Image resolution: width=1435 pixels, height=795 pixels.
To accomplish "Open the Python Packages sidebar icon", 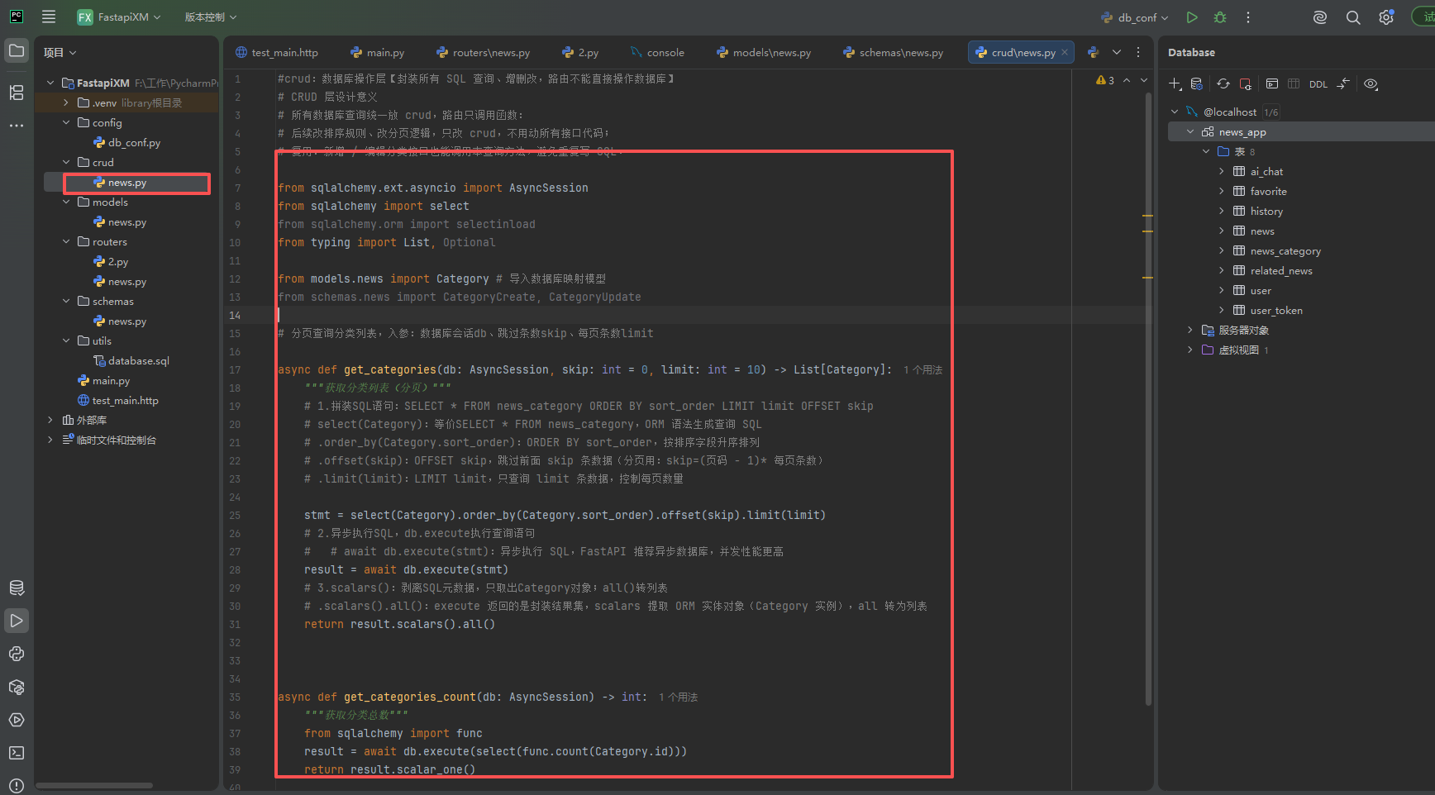I will coord(17,687).
